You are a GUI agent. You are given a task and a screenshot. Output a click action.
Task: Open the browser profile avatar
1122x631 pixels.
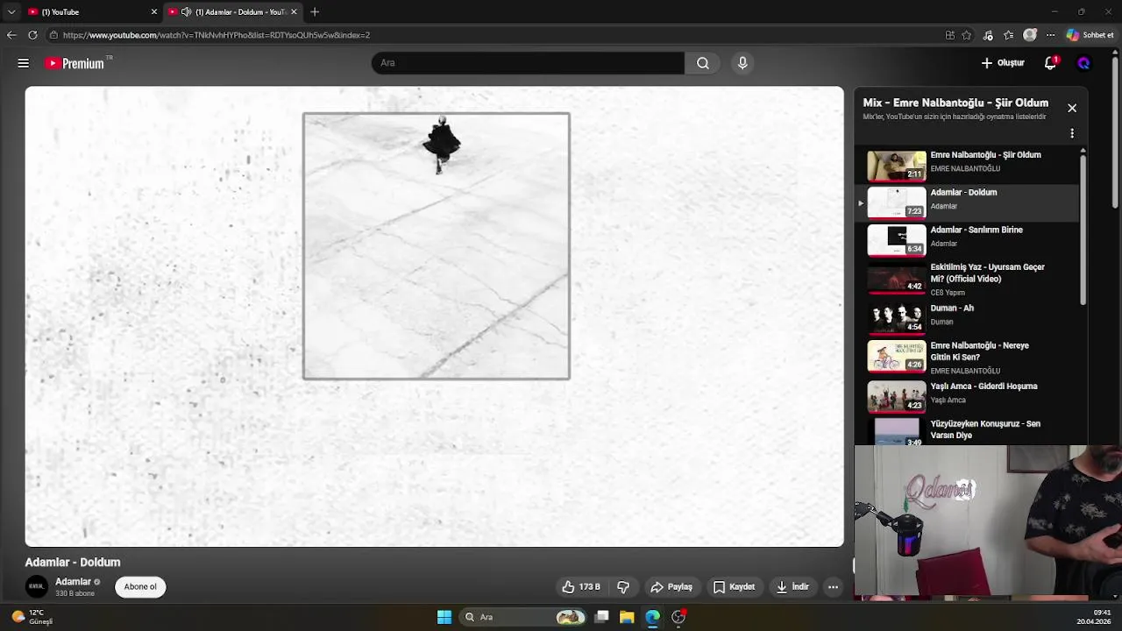pyautogui.click(x=1030, y=35)
